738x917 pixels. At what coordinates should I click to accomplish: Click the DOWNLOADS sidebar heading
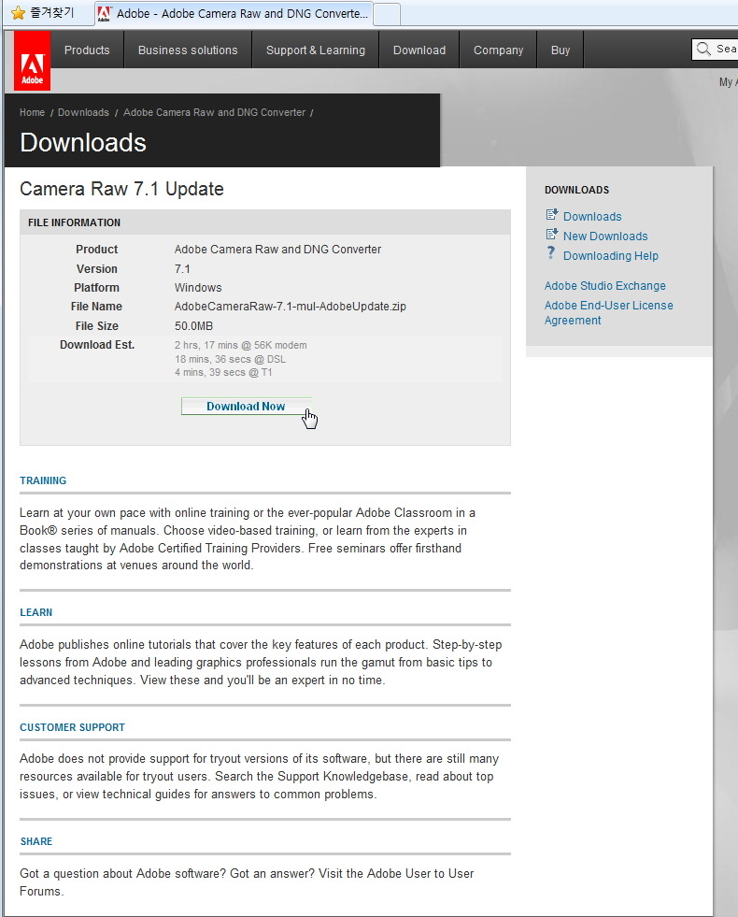[576, 190]
